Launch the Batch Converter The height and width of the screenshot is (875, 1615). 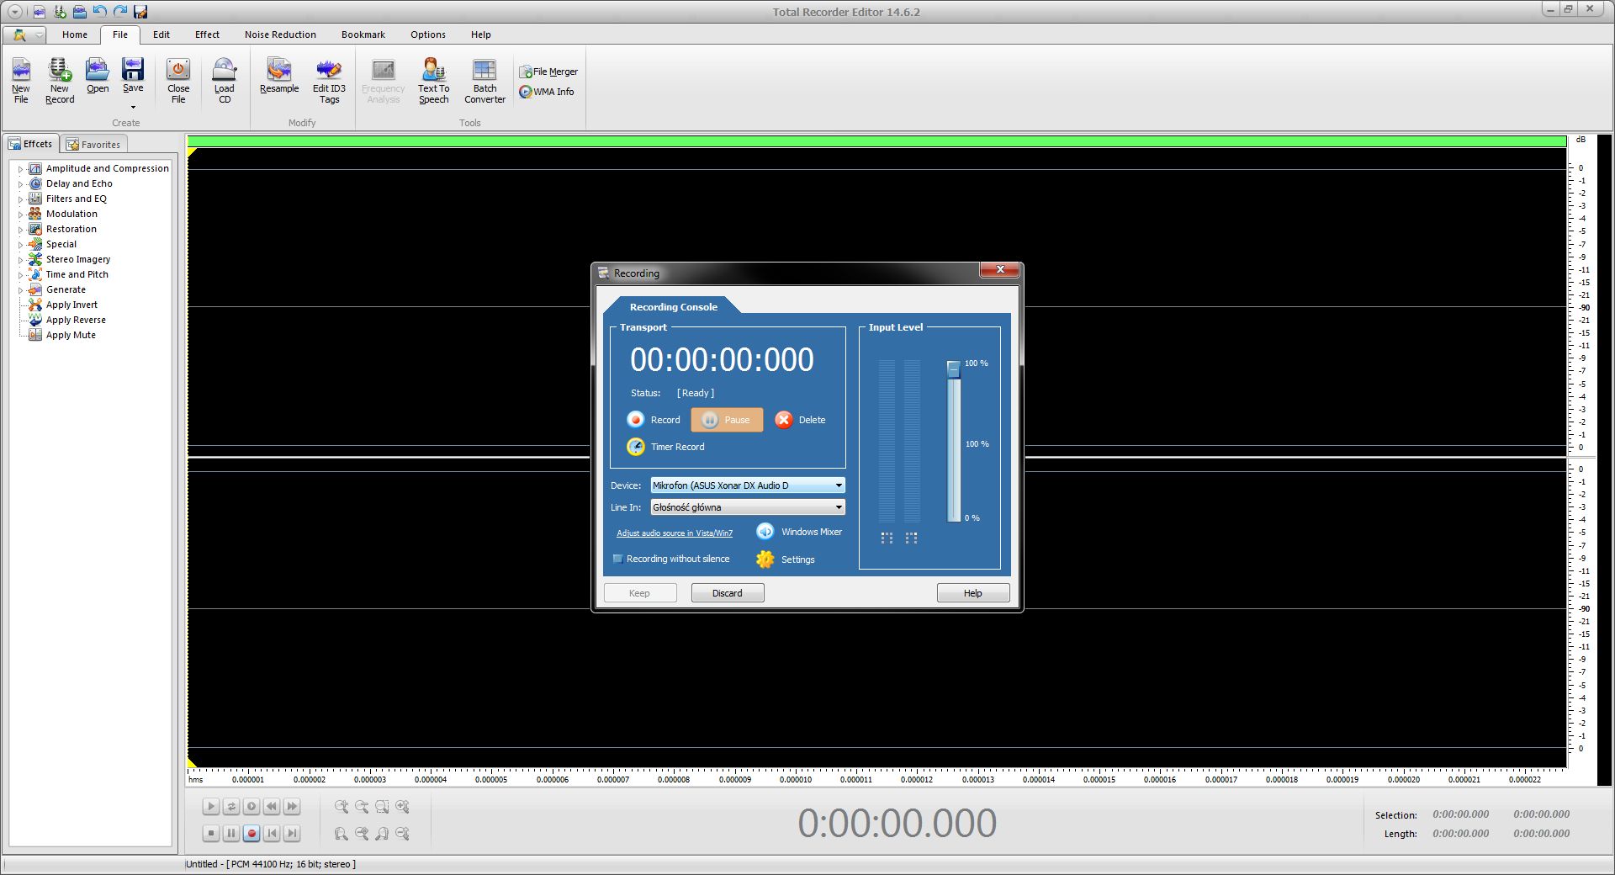484,80
